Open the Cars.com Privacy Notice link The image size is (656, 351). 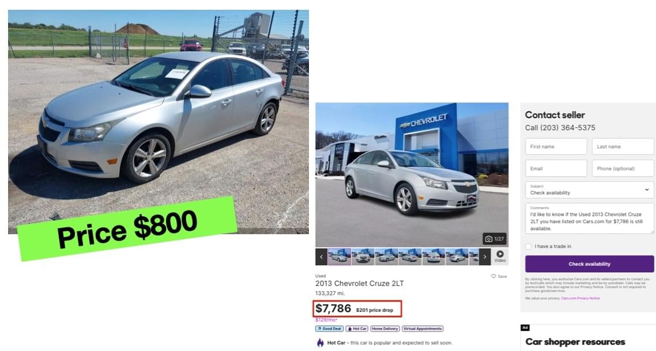pos(580,298)
